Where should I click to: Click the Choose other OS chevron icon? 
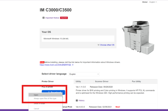(98, 45)
